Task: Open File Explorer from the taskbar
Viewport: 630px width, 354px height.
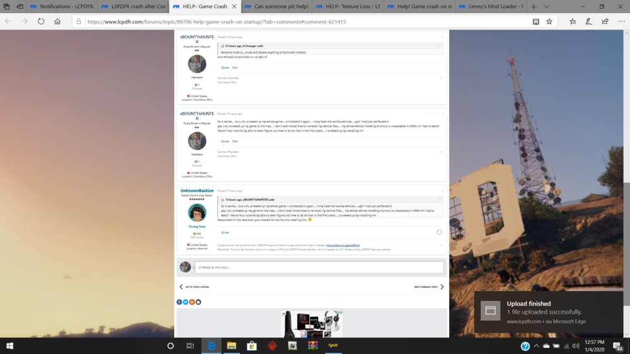Action: 231,346
